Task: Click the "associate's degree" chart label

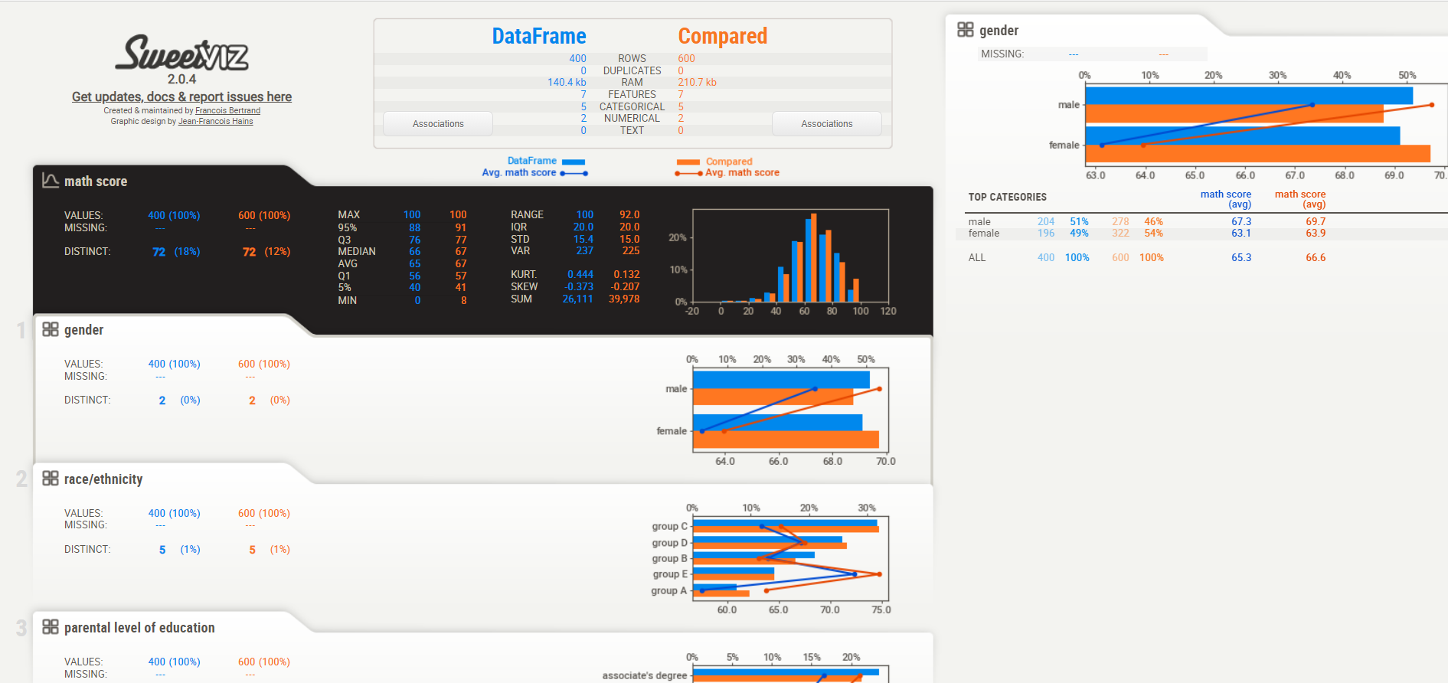Action: 645,675
